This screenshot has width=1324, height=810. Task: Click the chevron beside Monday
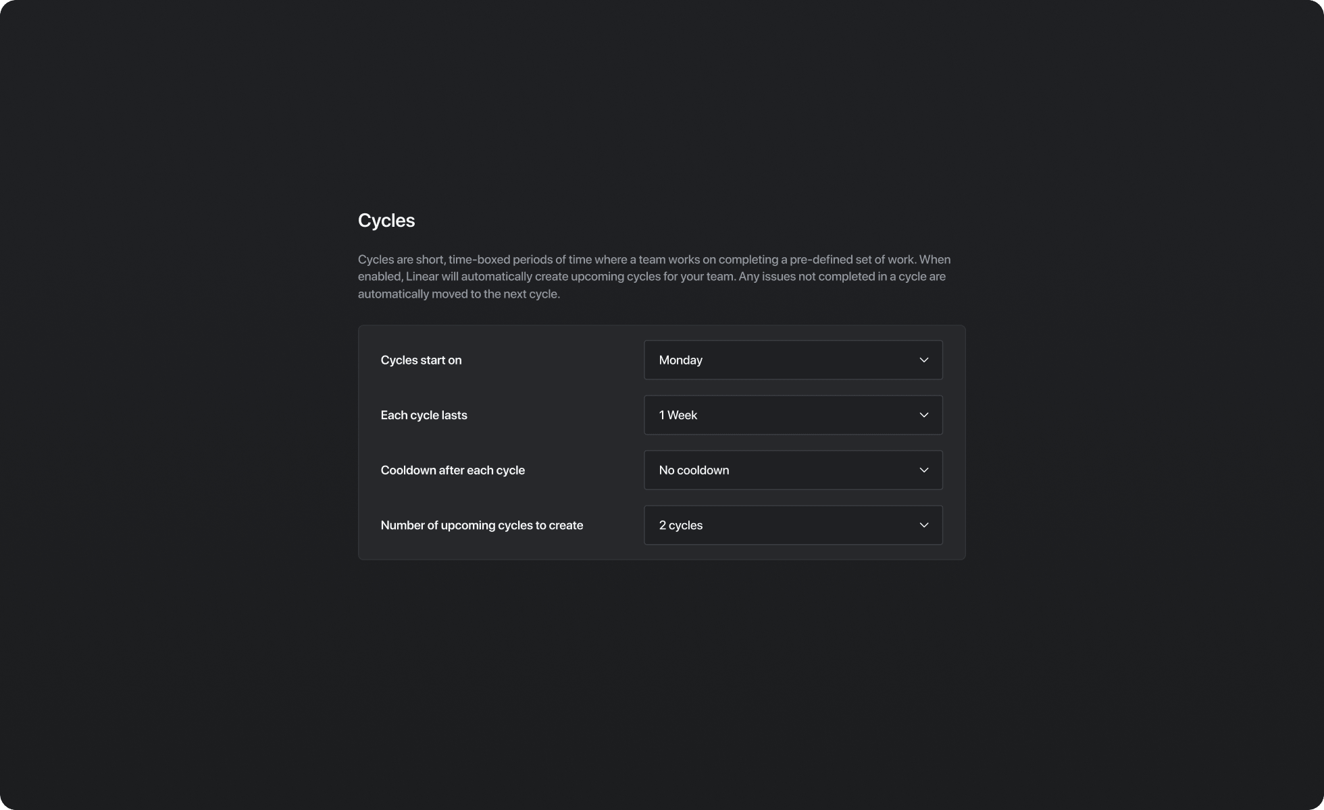tap(923, 360)
